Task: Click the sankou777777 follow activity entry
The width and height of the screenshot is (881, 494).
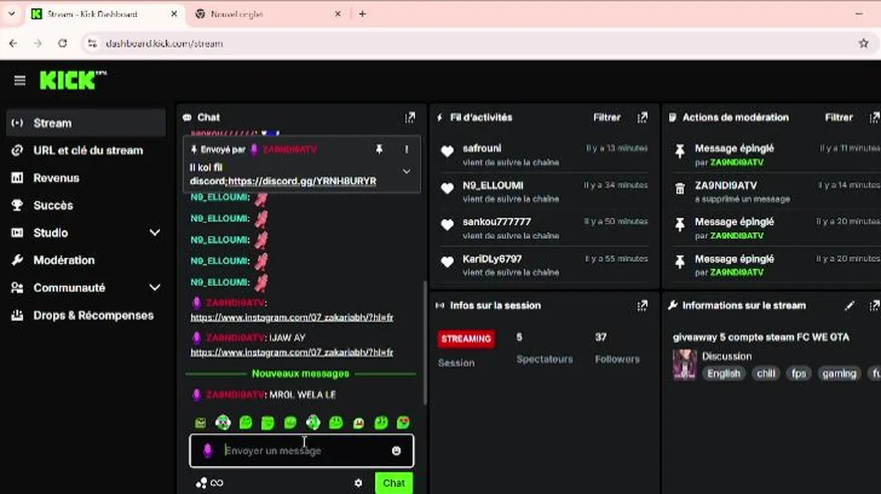Action: [545, 228]
